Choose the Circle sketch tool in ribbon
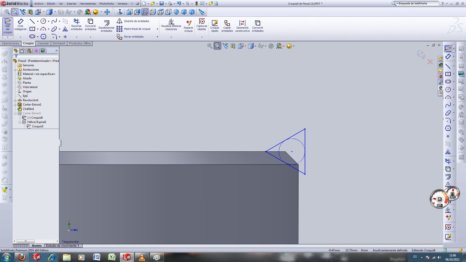Image resolution: width=466 pixels, height=262 pixels. (x=43, y=21)
